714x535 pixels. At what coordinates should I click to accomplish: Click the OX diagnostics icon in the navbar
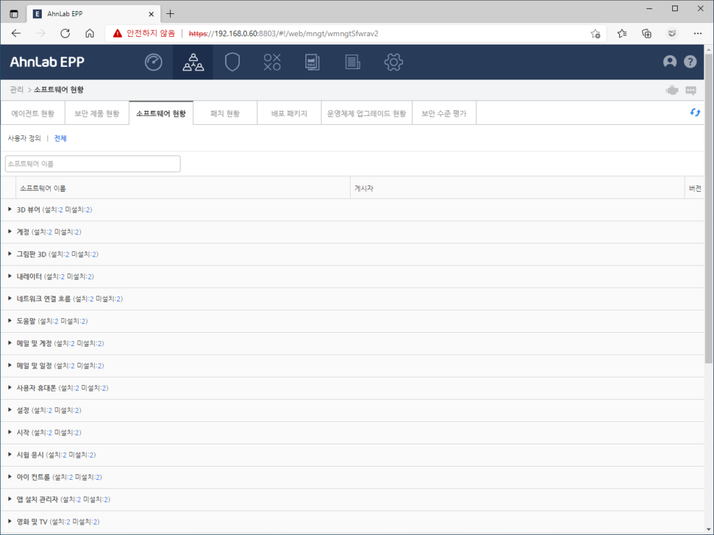271,61
